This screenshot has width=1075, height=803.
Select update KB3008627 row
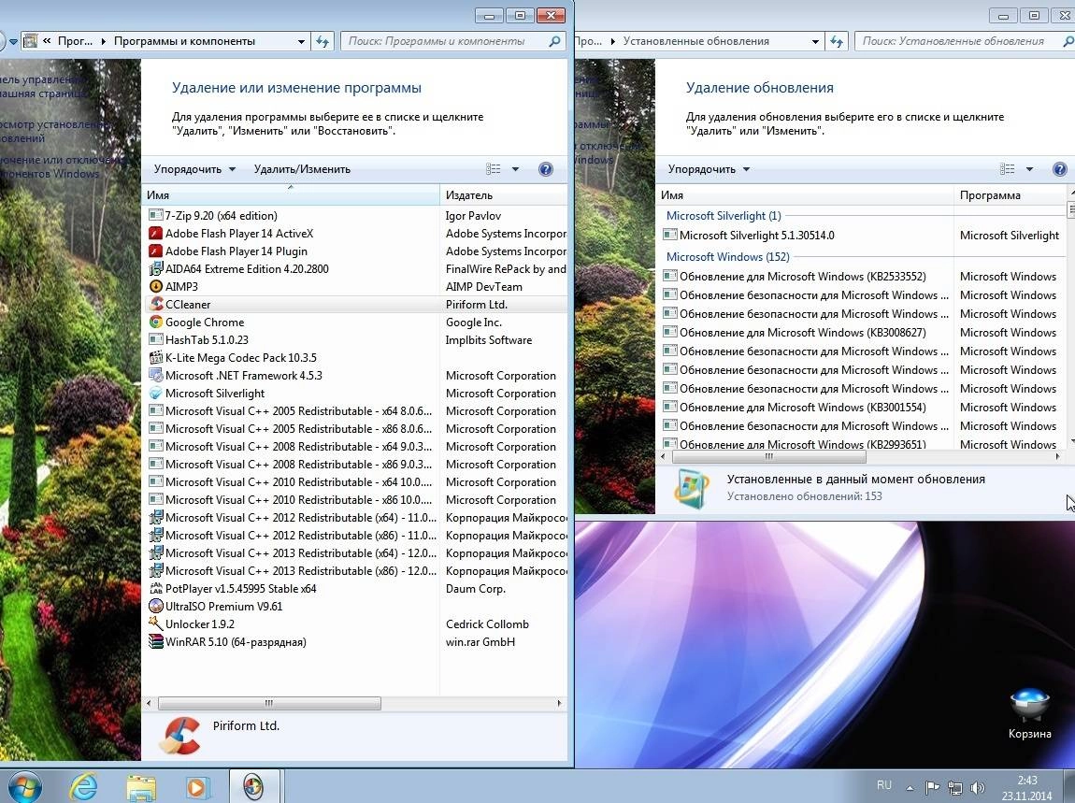pos(864,333)
